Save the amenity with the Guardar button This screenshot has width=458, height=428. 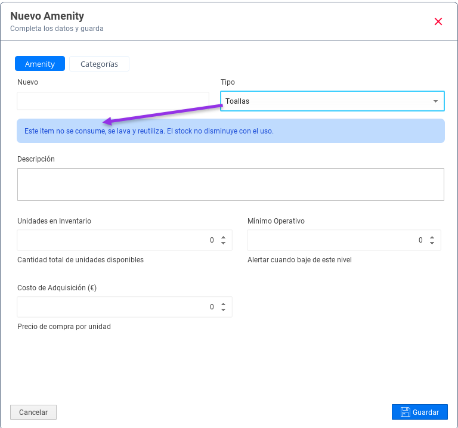(x=419, y=412)
